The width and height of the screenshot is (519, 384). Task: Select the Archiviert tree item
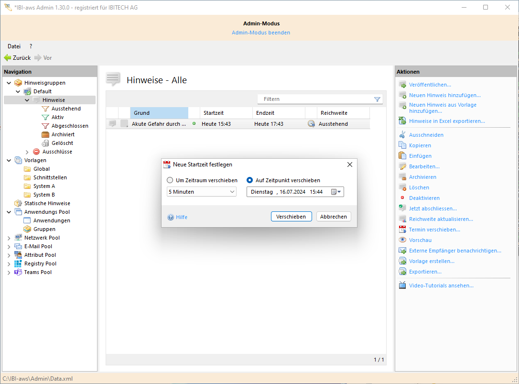pyautogui.click(x=63, y=134)
